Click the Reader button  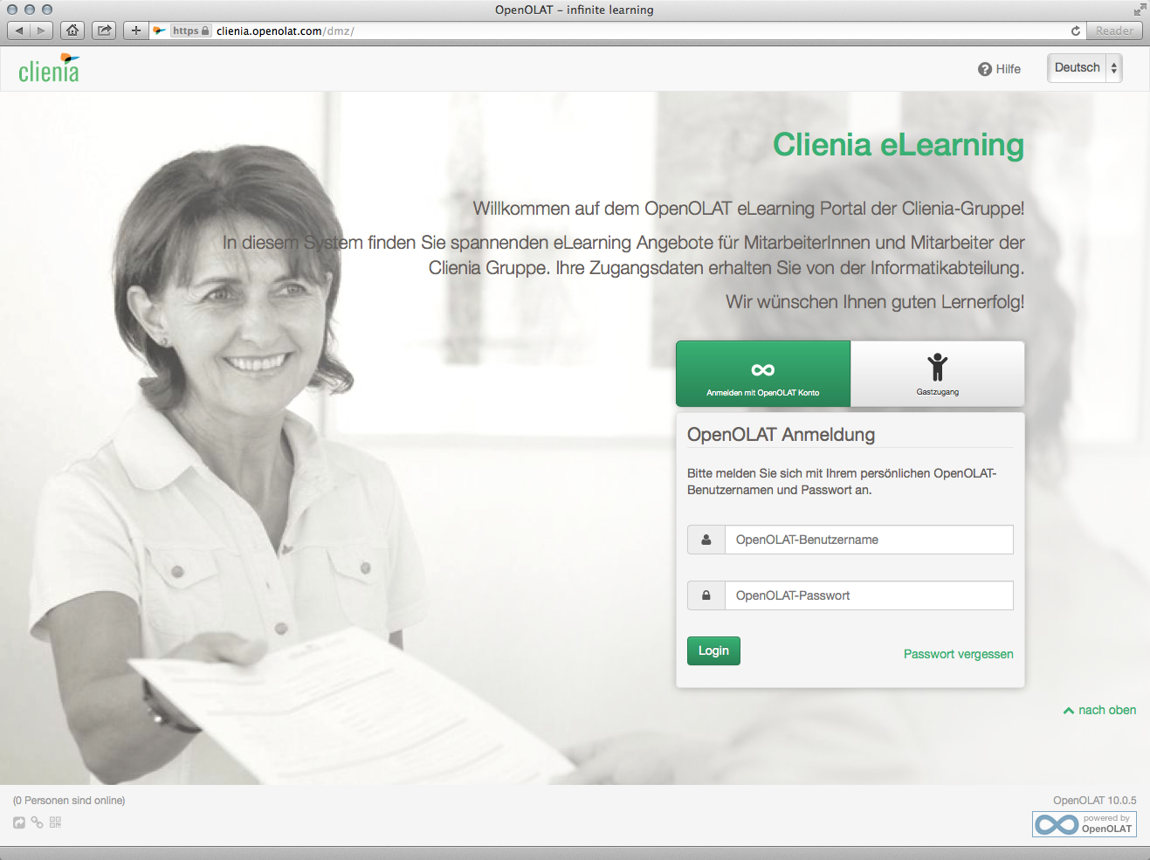click(1114, 31)
